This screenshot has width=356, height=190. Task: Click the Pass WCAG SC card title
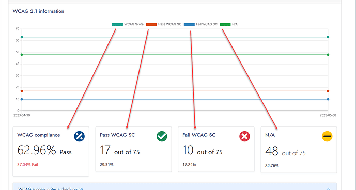point(117,135)
